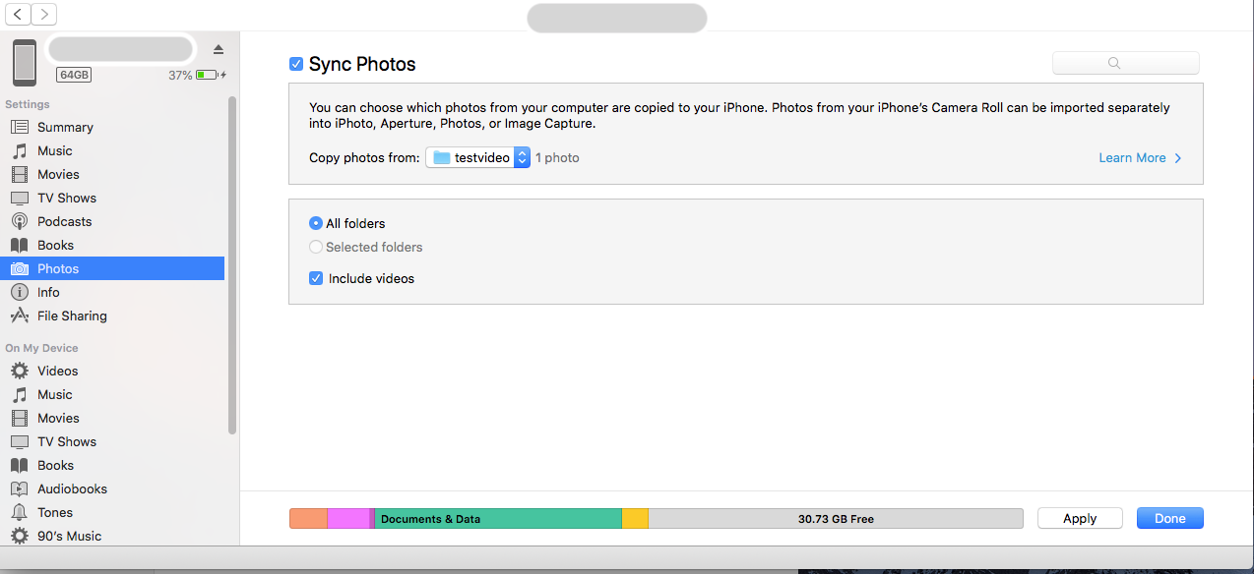Open Tones via the bell icon

tap(19, 512)
